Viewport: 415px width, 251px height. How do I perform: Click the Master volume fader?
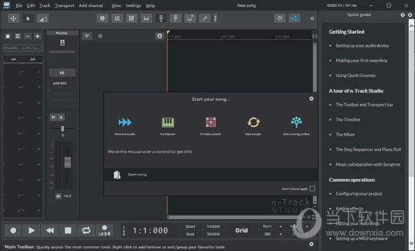(x=68, y=162)
